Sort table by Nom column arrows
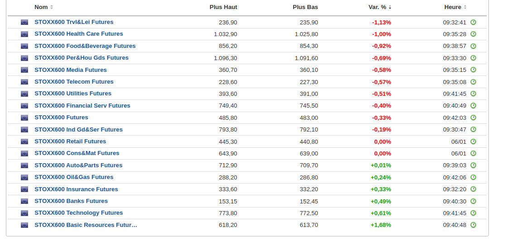Viewport: 507px width, 245px height. coord(52,7)
